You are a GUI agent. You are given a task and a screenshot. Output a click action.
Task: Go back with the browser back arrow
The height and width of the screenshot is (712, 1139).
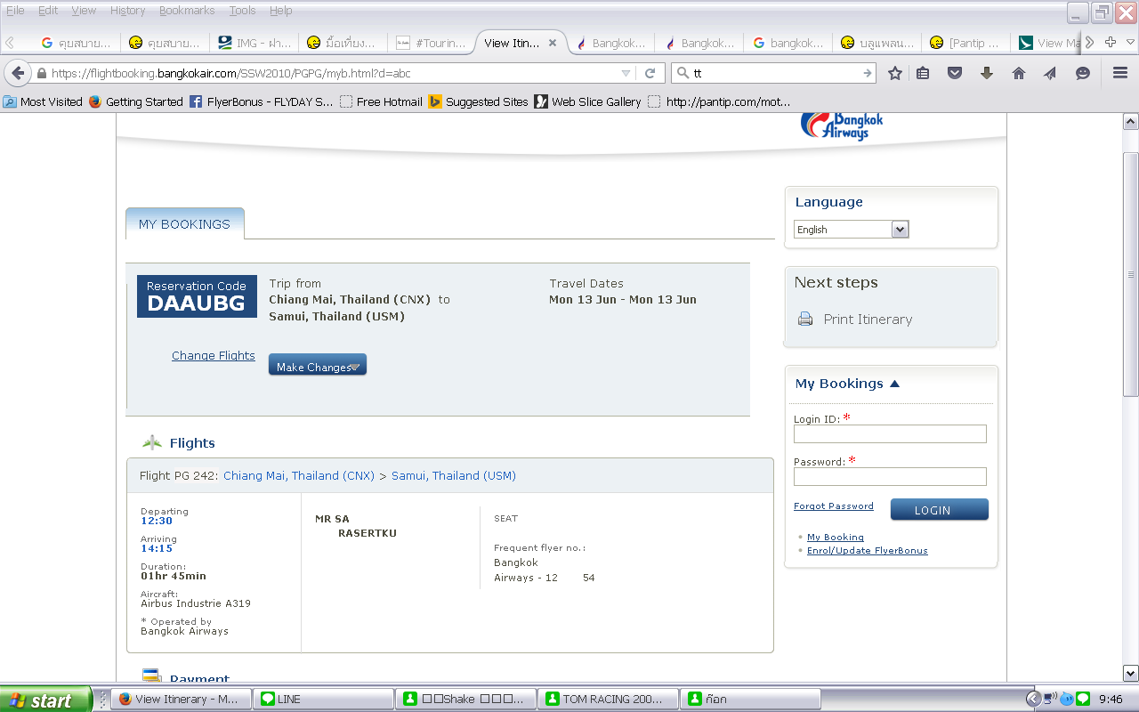pos(17,73)
